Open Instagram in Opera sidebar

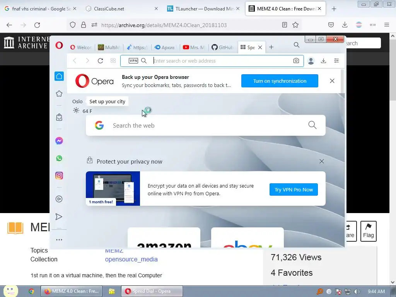[59, 176]
